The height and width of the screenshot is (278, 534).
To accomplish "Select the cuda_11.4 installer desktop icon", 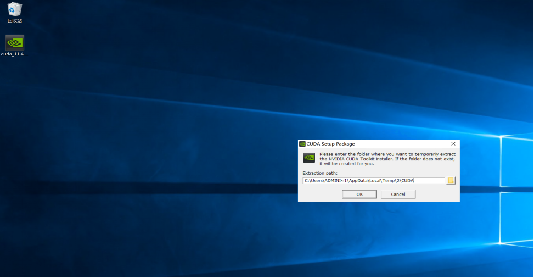I will point(15,43).
